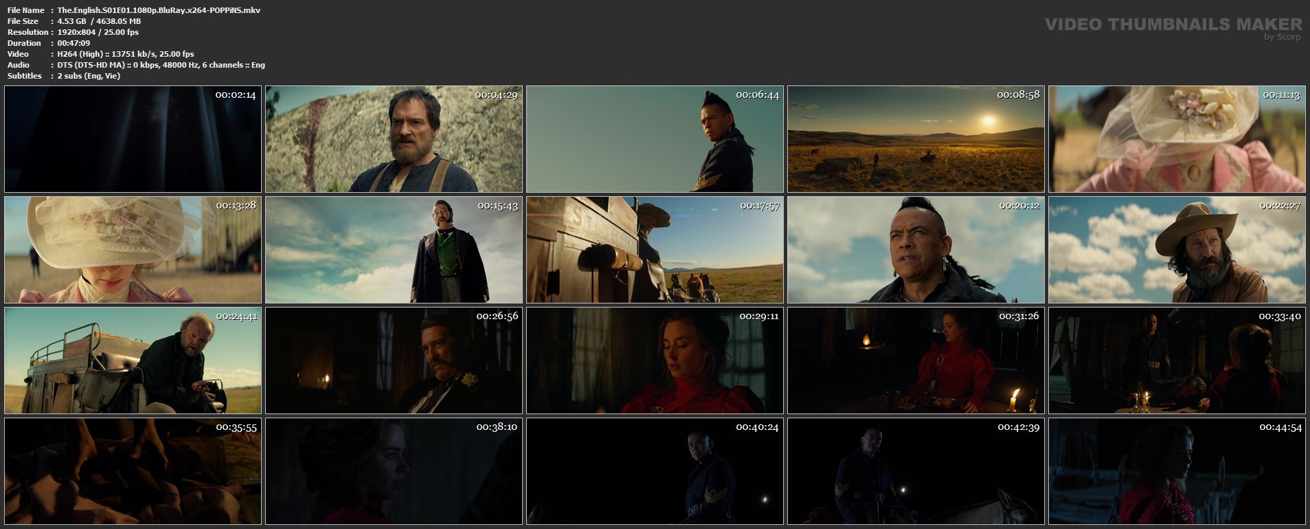Click the 00:20:12 timestamp label
Screen dimensions: 1310x529
[x=1020, y=206]
